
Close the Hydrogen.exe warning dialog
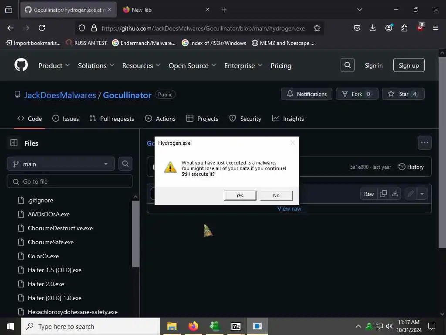pos(292,143)
